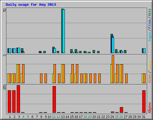This screenshot has height=120, width=153.
Task: Click the 'Visits' legend label
Action: 149,65
